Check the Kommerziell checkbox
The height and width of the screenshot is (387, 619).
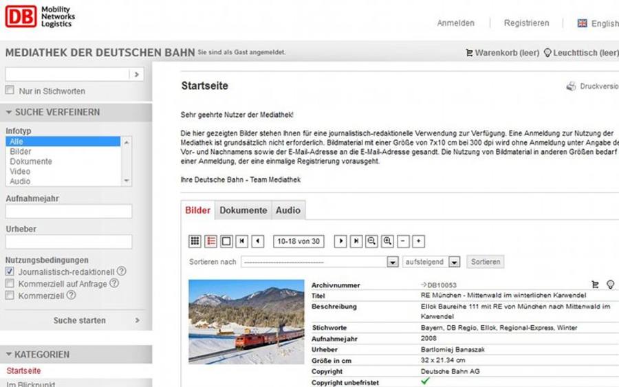point(10,295)
